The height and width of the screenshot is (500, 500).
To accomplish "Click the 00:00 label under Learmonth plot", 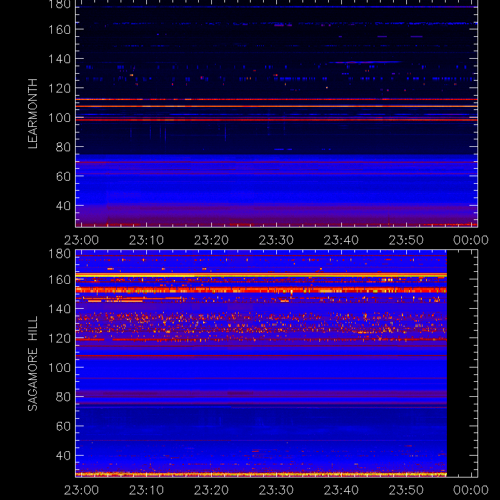I will [471, 240].
